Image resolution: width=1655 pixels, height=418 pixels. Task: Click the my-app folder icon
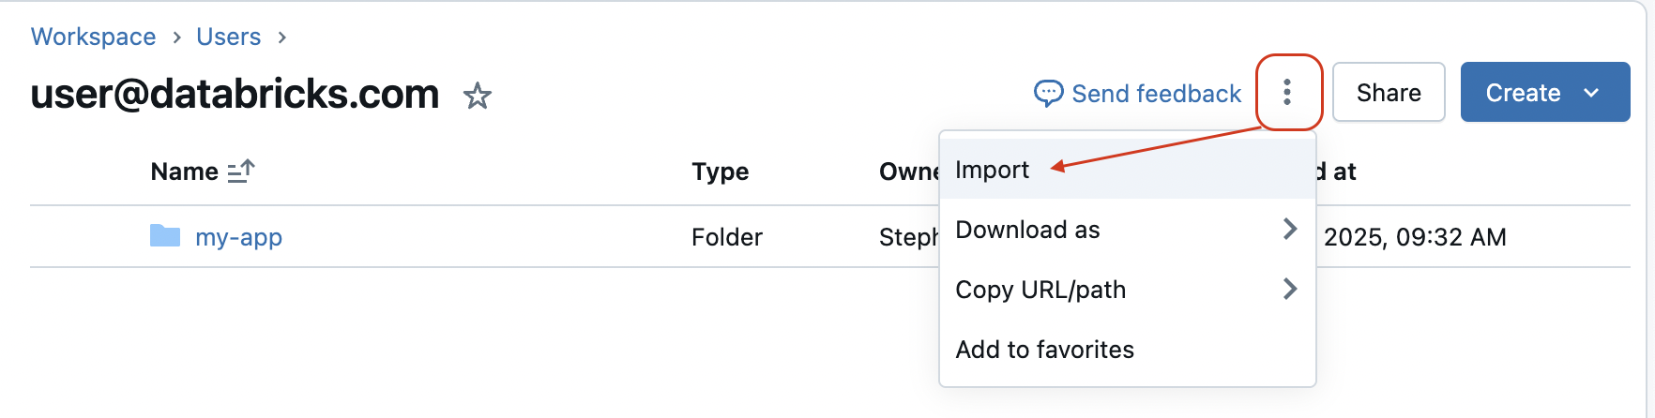[x=165, y=235]
